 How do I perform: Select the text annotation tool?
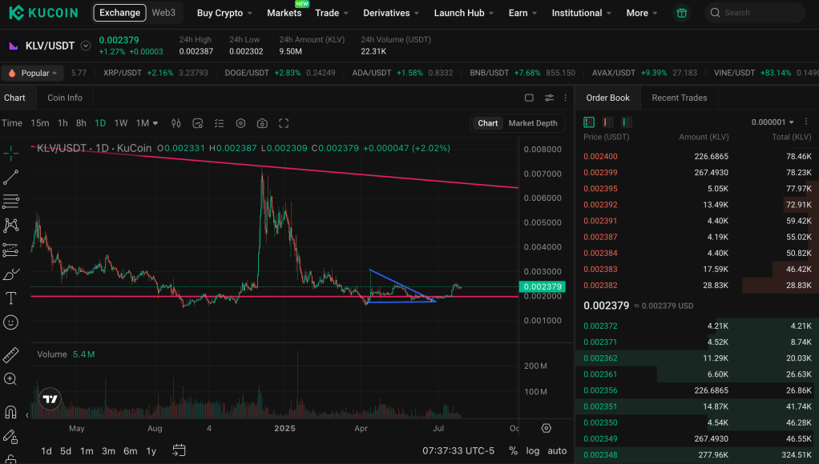[11, 298]
